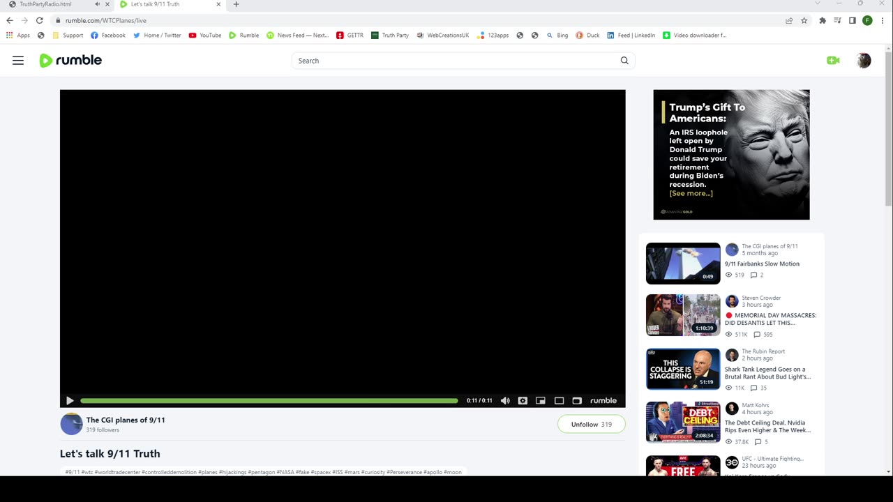The width and height of the screenshot is (893, 502).
Task: Open the Support bookmark folder
Action: (68, 36)
